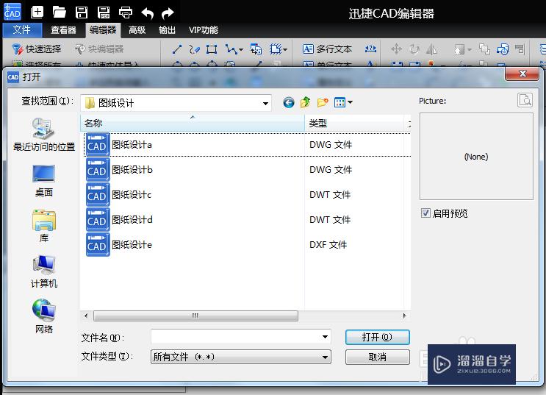Click the 打开 button
Screen dimensions: 546x395
378,337
